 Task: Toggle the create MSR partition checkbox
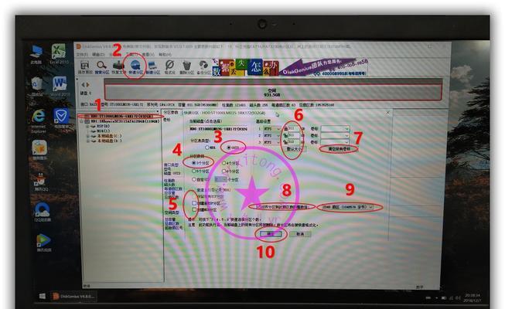[194, 209]
